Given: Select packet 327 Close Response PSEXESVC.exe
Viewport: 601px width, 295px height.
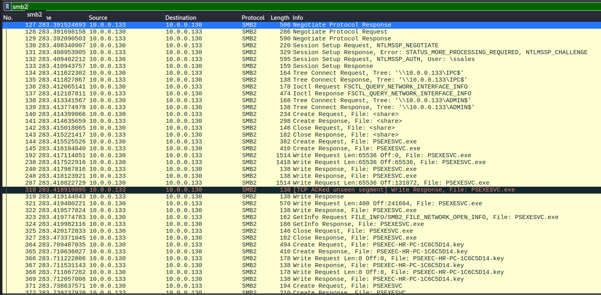Looking at the screenshot, I should pyautogui.click(x=301, y=238).
